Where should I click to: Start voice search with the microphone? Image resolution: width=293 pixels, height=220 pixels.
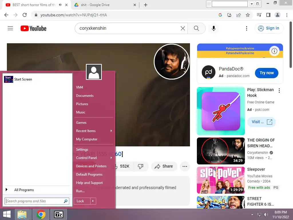coord(213,28)
